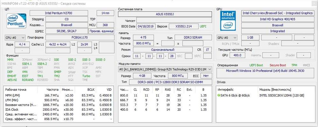Click the L2 cache value 2x1M
The height and width of the screenshot is (127, 318).
84,44
